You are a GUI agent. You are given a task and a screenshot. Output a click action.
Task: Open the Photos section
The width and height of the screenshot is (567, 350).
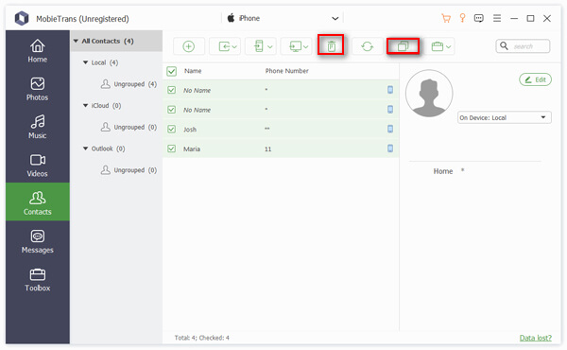pos(37,89)
